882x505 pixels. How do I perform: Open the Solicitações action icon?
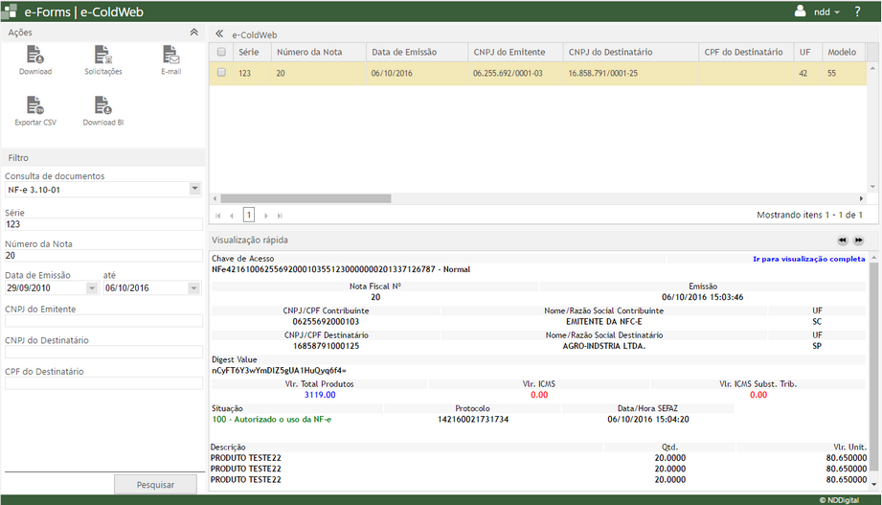click(102, 55)
